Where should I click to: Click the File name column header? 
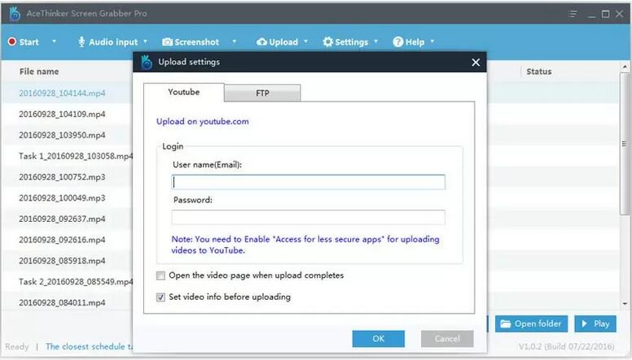[x=39, y=72]
